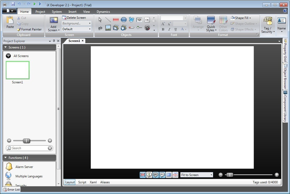Switch to the Project ribbon tab
Viewport: 290px width, 194px height.
click(40, 11)
